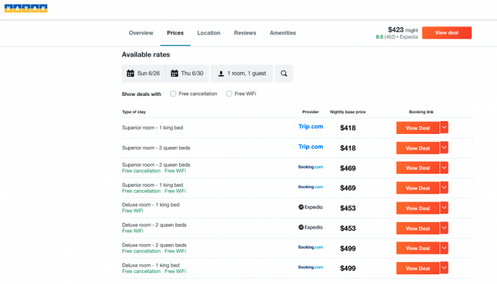Viewport: 497px width, 284px height.
Task: Click Expedia logo for Deluxe 1 king bed
Action: tap(310, 207)
